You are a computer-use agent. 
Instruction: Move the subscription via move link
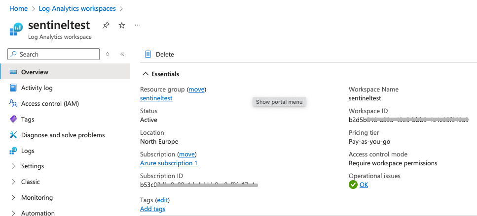[187, 154]
